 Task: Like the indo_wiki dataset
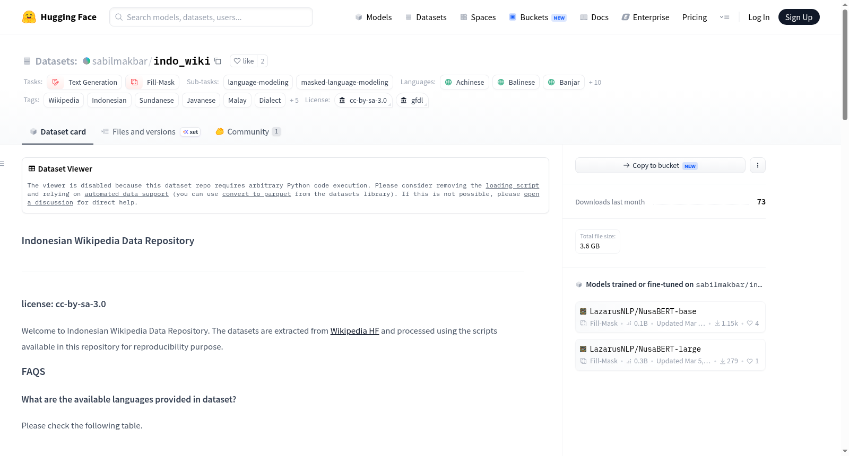pyautogui.click(x=244, y=61)
